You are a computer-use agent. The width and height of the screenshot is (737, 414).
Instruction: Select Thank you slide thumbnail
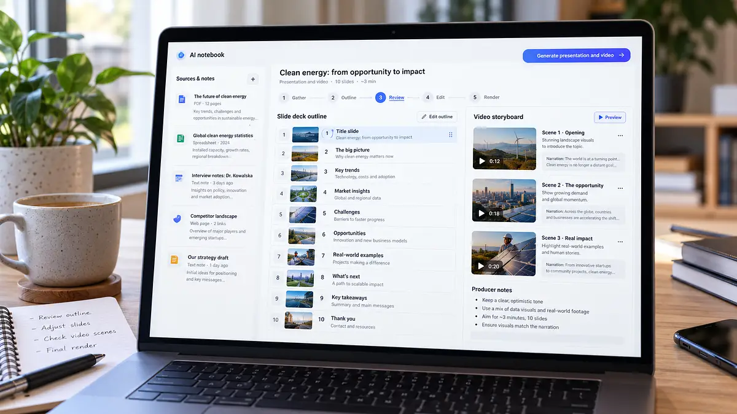[298, 320]
